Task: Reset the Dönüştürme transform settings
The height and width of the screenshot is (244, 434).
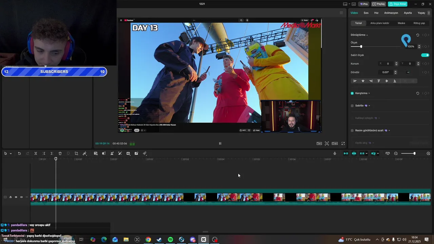Action: [417, 35]
